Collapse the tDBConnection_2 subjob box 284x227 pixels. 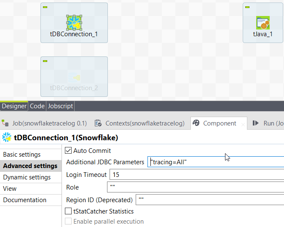point(45,61)
